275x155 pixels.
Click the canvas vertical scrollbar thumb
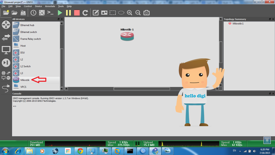(x=221, y=52)
